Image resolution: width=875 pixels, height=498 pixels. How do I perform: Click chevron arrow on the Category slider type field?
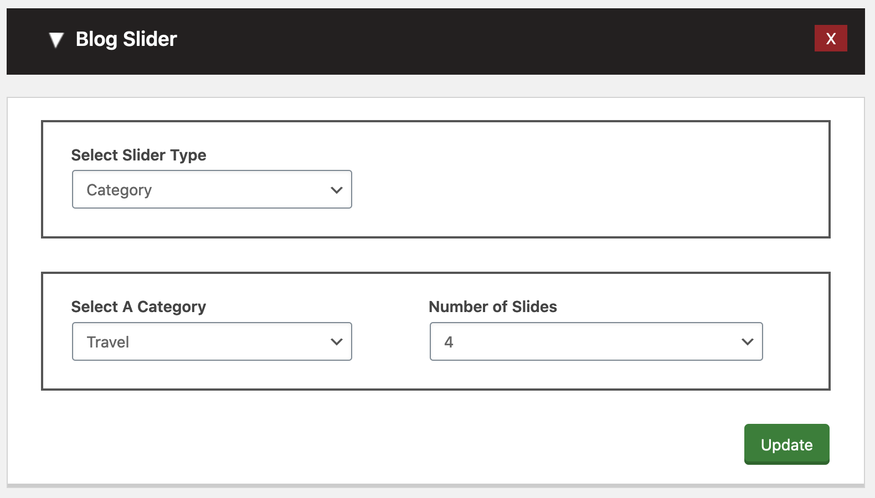336,190
